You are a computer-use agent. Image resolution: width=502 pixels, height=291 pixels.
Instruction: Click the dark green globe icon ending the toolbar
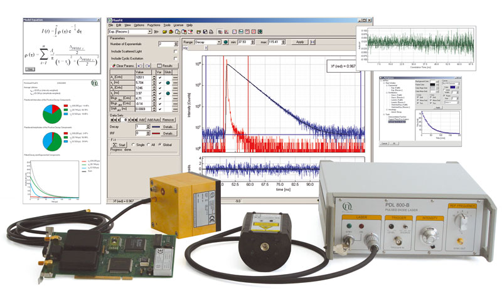click(260, 32)
